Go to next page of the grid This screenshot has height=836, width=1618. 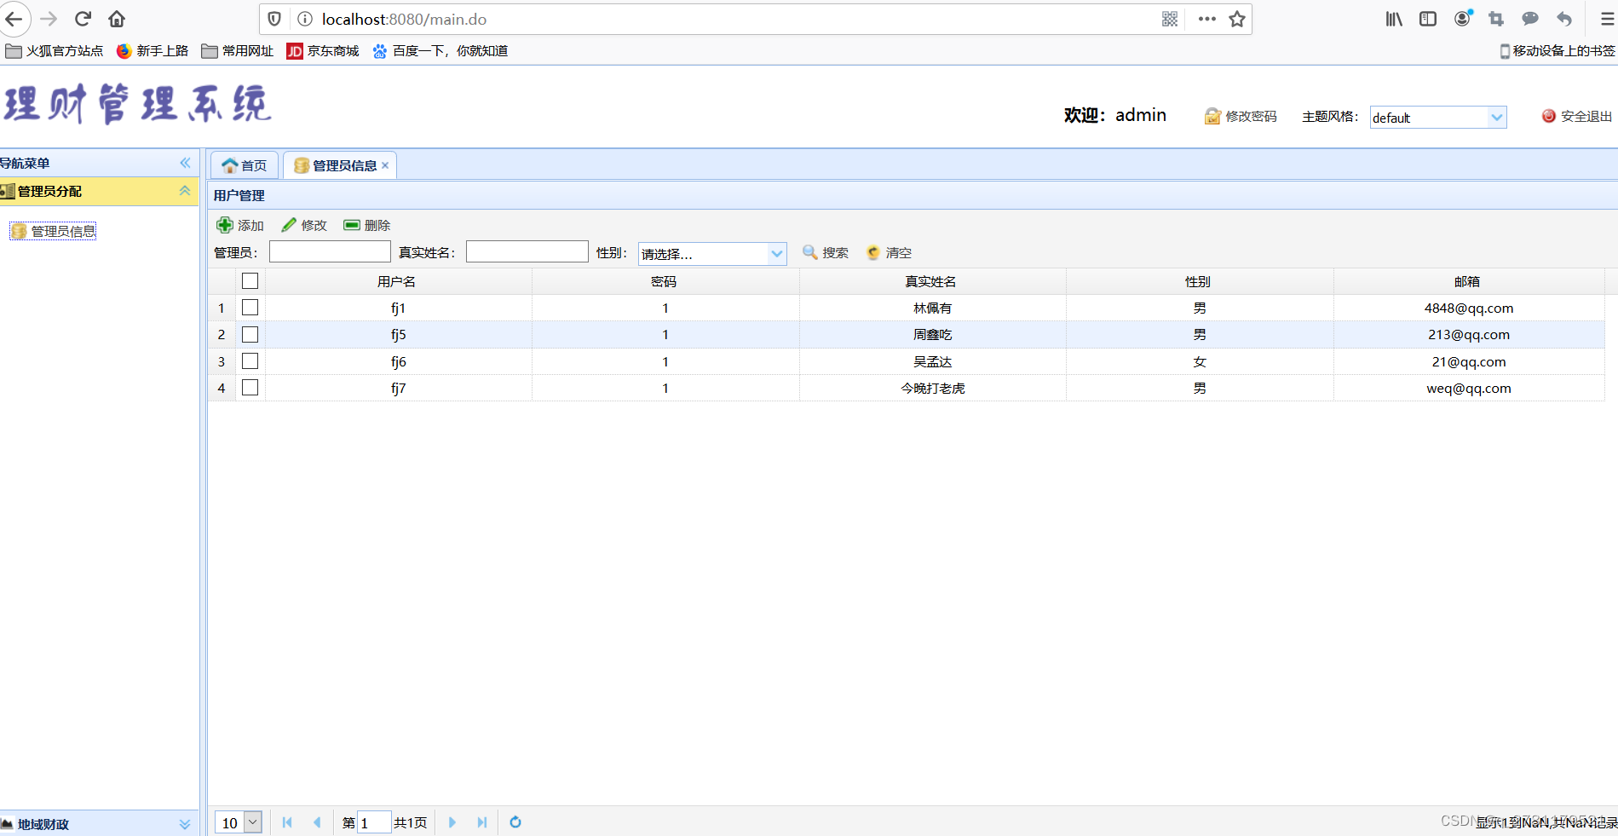[452, 822]
